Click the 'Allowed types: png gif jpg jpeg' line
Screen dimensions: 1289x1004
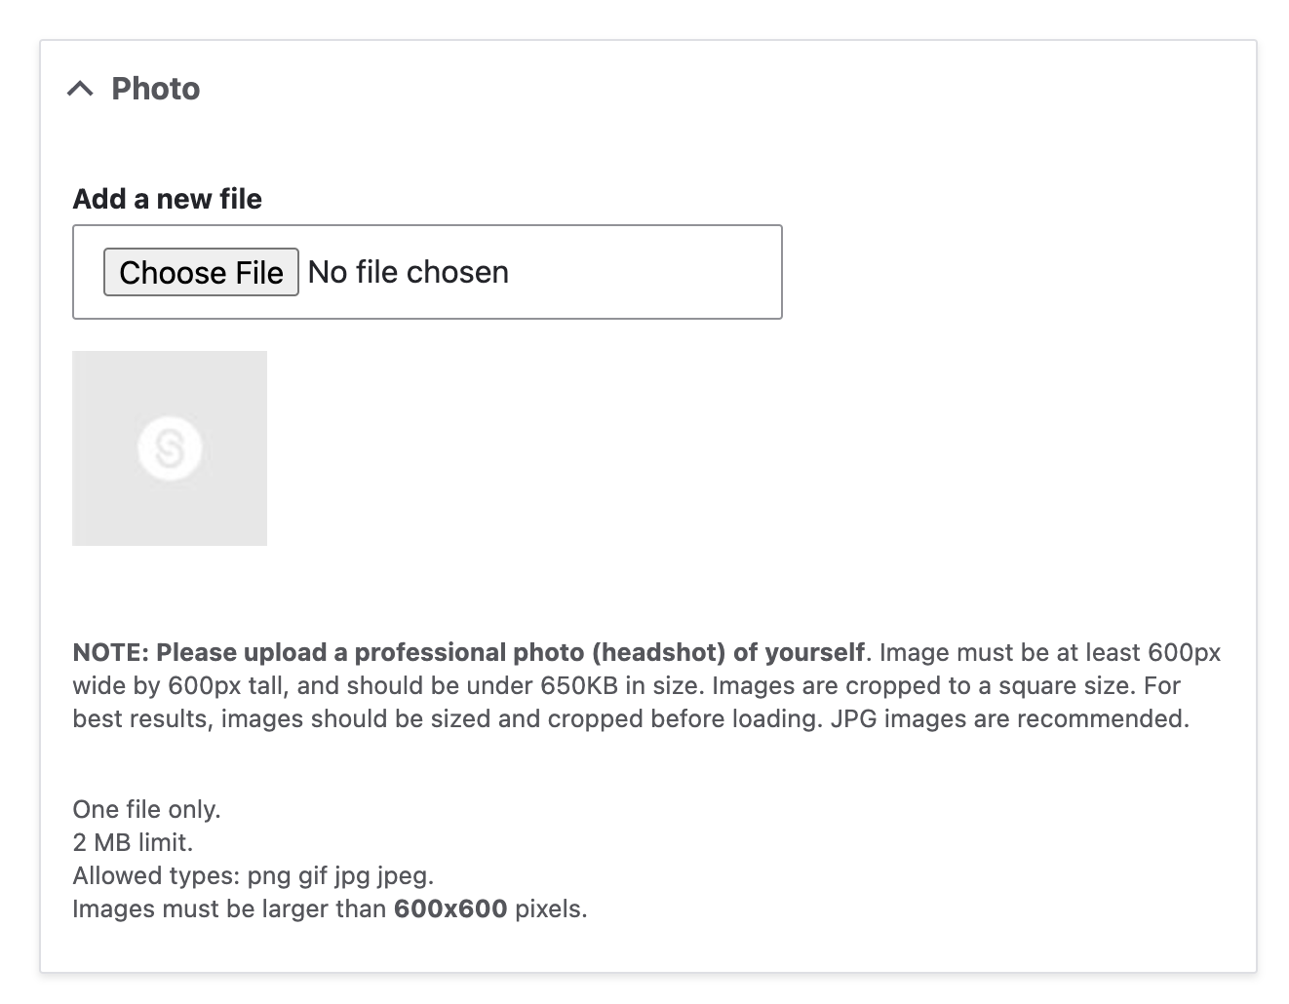pyautogui.click(x=254, y=875)
